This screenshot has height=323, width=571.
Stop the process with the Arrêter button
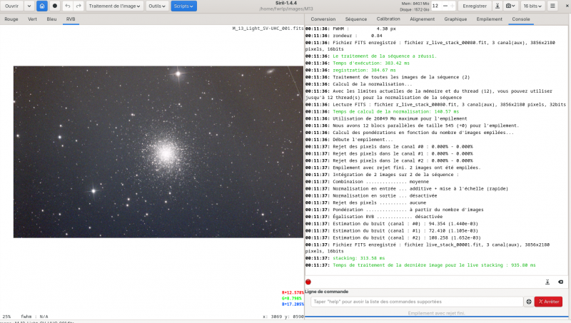pos(548,302)
